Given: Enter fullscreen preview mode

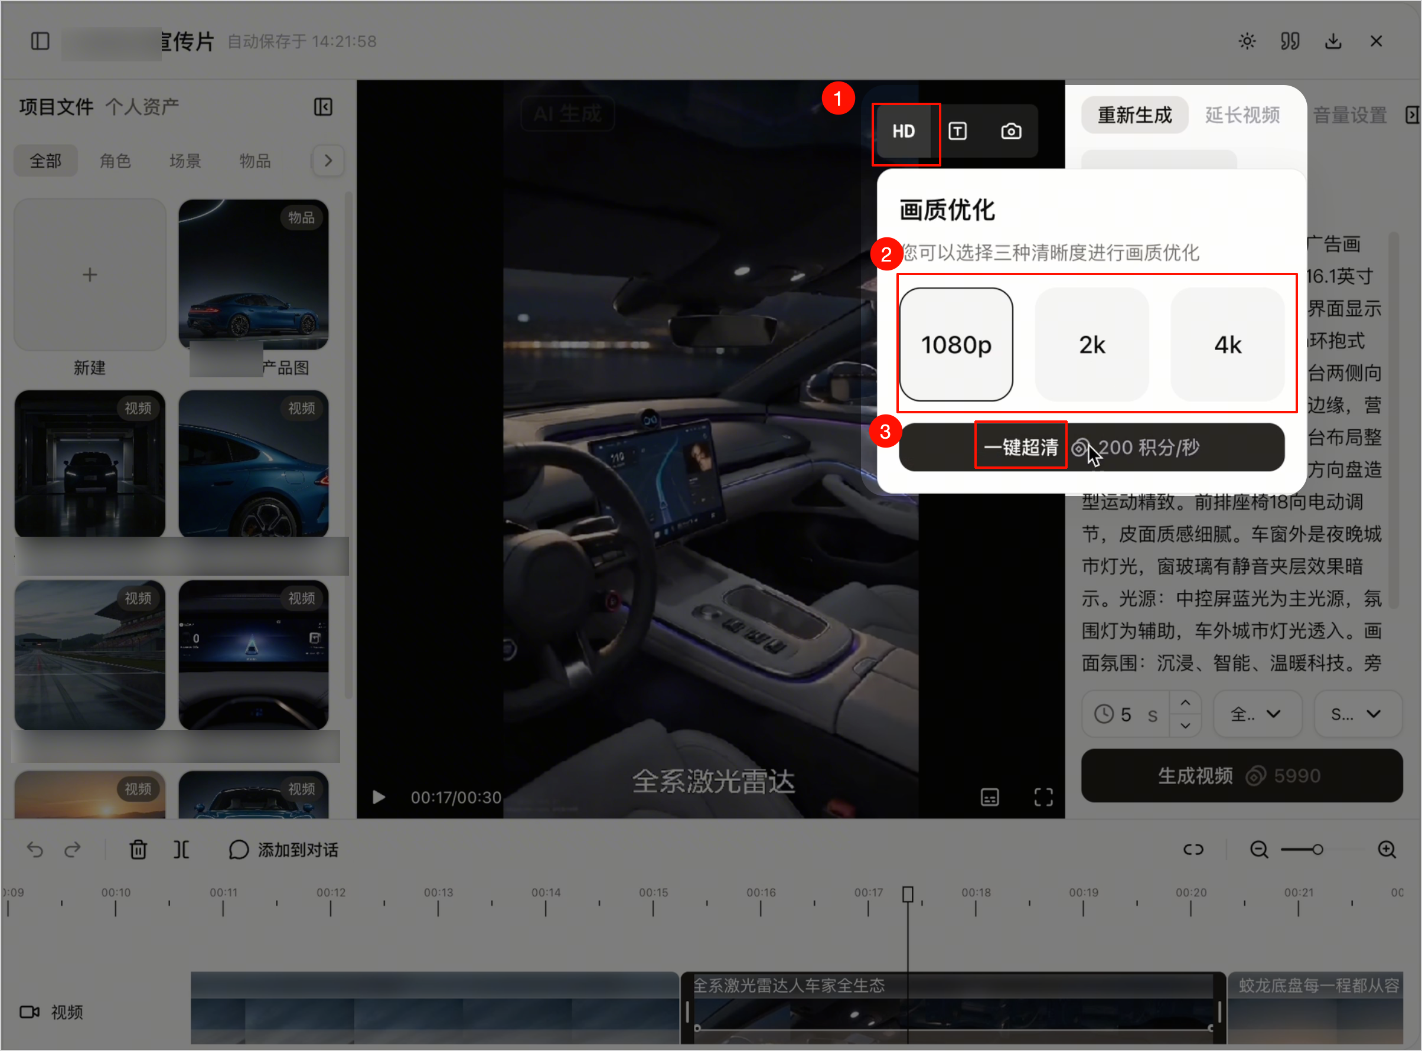Looking at the screenshot, I should pyautogui.click(x=1043, y=797).
